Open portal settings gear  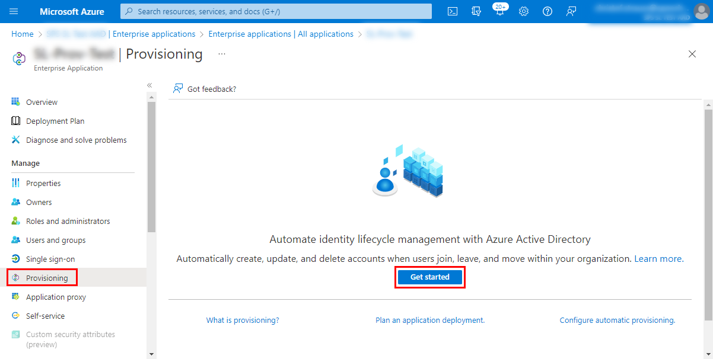point(524,11)
